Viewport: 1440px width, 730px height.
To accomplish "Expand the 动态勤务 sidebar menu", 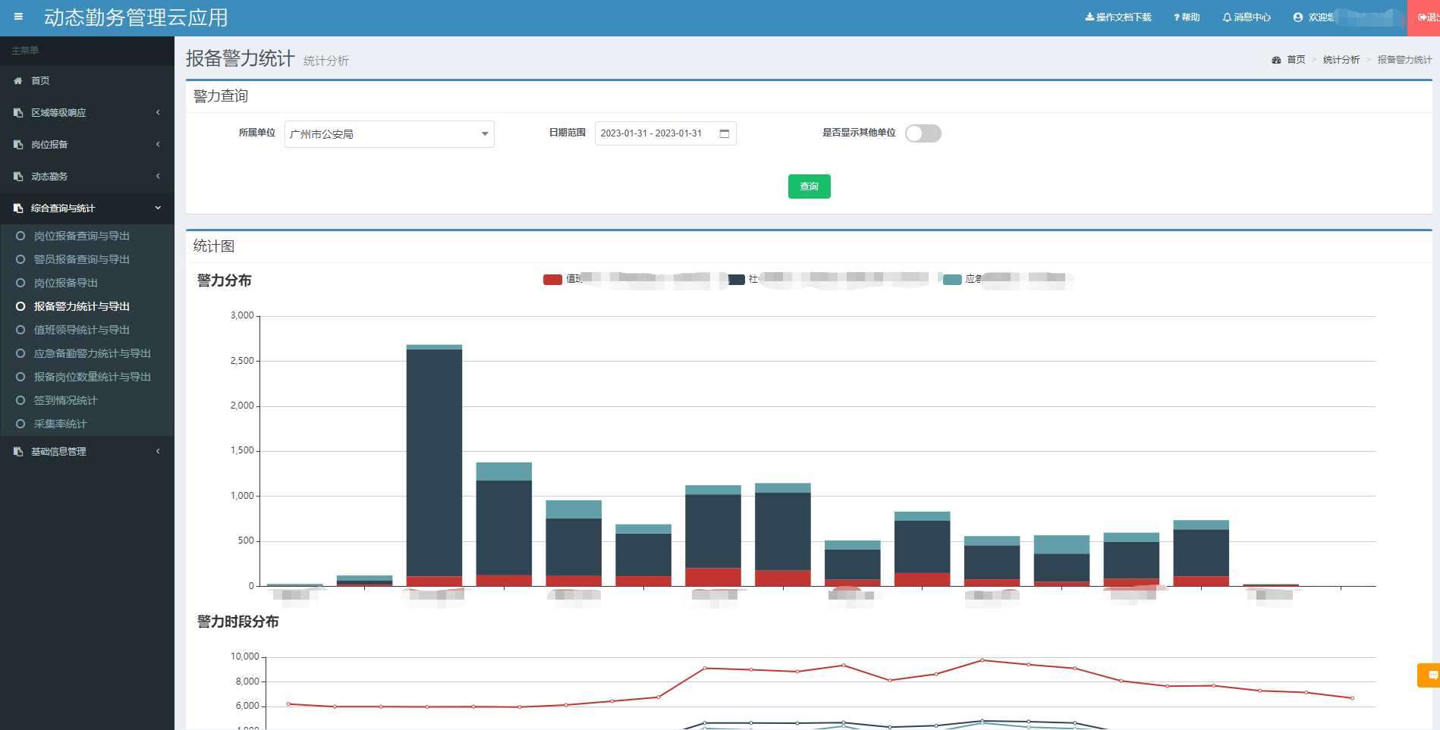I will pos(87,176).
